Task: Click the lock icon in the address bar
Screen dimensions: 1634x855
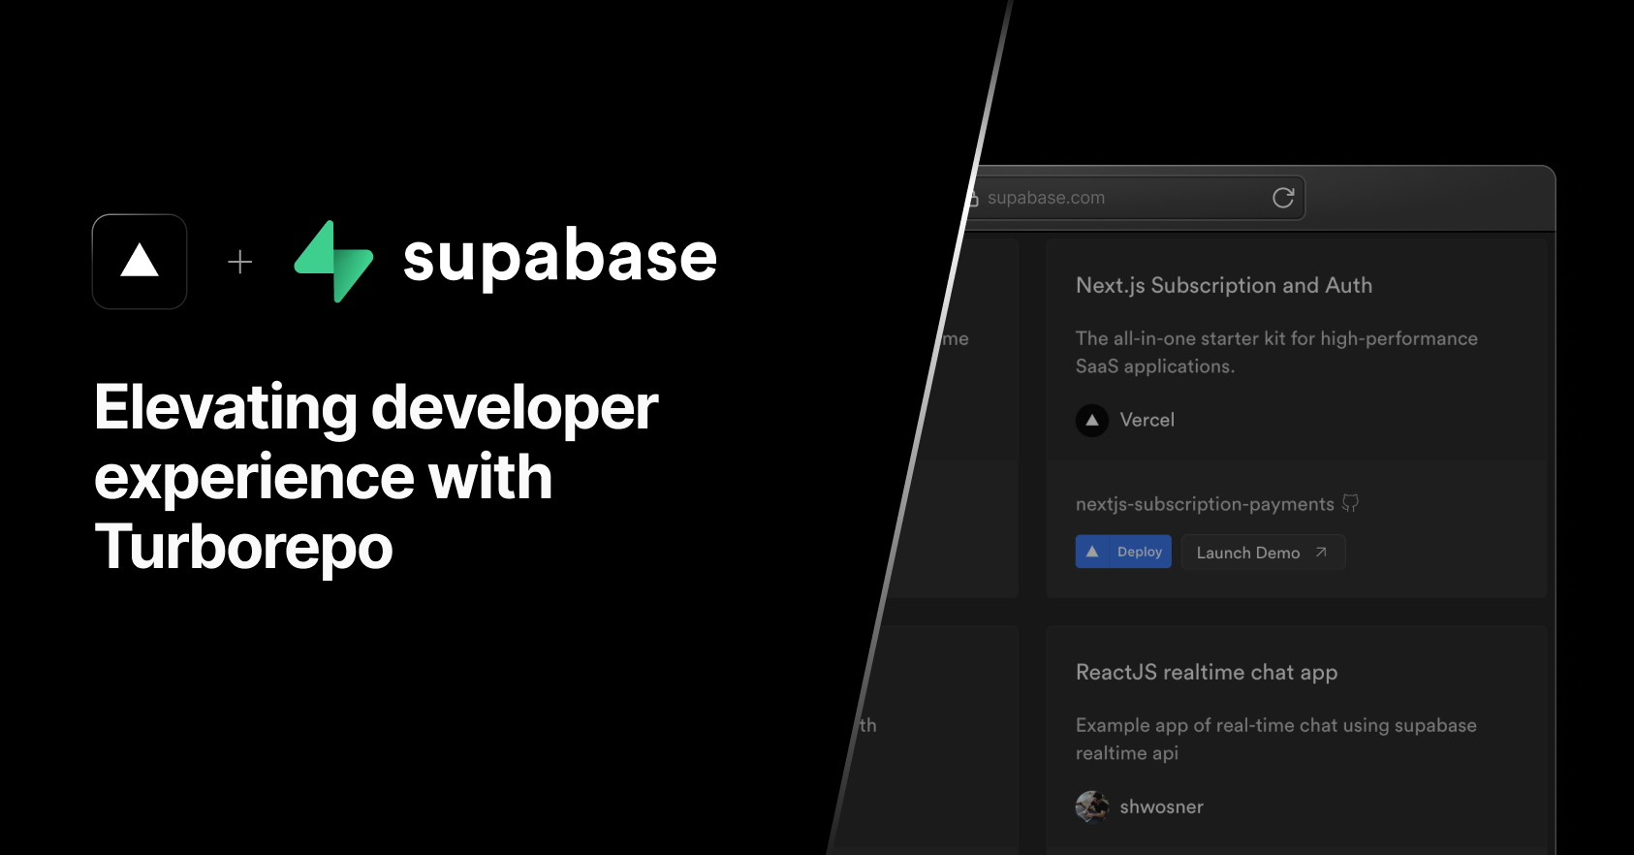Action: tap(972, 199)
